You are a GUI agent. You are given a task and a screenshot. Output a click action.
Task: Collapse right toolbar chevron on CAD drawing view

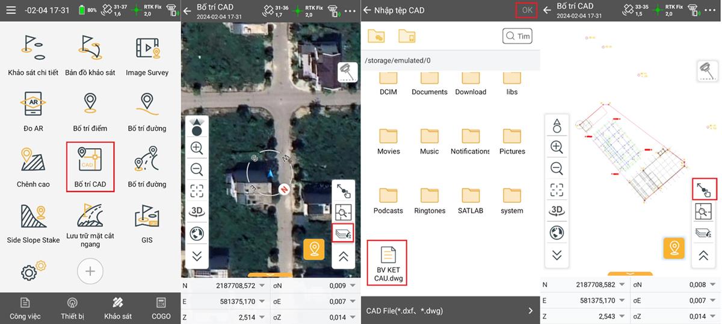click(703, 255)
